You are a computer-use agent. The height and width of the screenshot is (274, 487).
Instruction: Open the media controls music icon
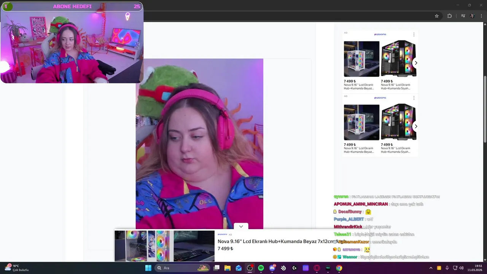tap(463, 16)
